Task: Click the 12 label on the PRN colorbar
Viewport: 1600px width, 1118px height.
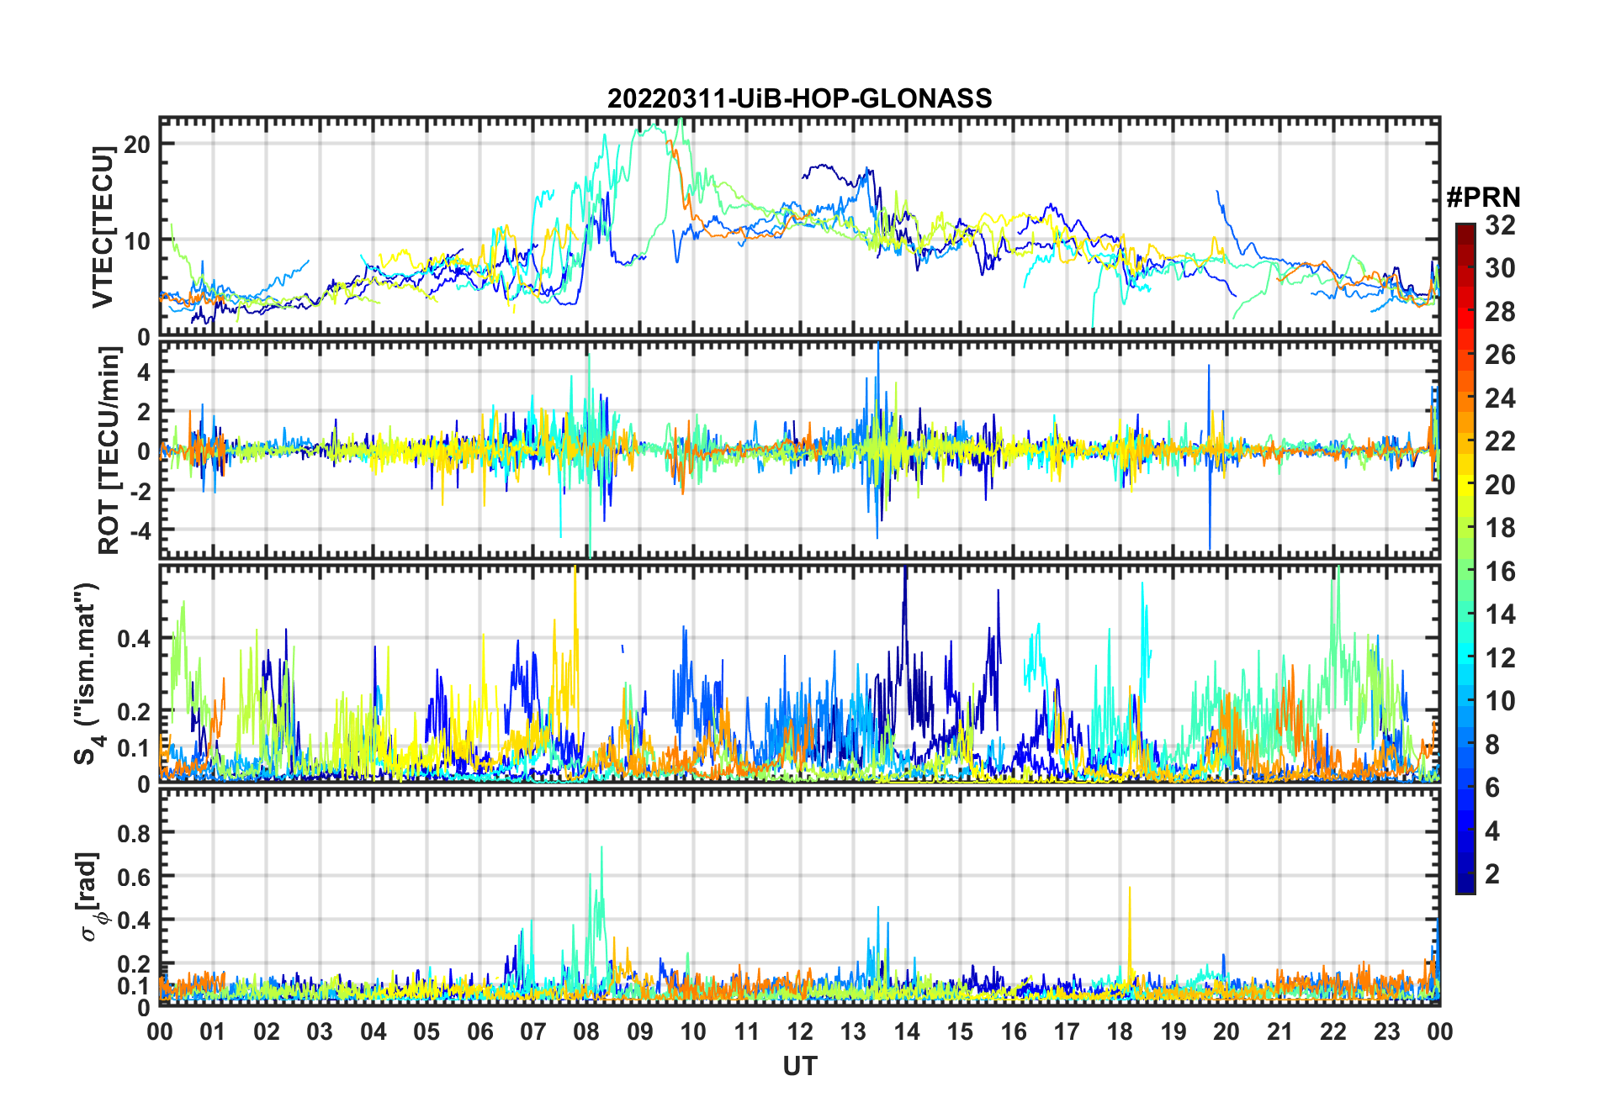Action: coord(1500,658)
